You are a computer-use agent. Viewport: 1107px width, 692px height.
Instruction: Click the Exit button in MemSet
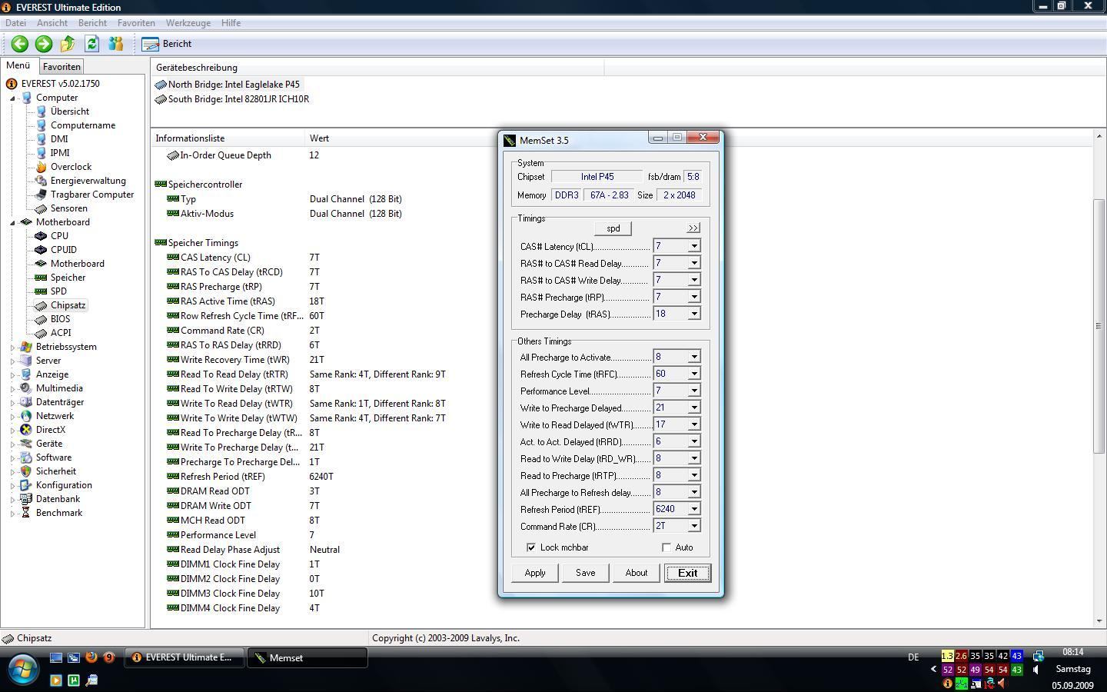pyautogui.click(x=687, y=573)
